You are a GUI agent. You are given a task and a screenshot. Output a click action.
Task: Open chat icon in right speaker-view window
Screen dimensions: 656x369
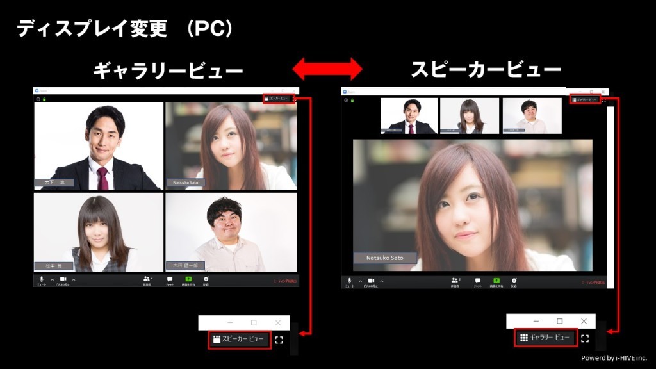click(x=478, y=281)
